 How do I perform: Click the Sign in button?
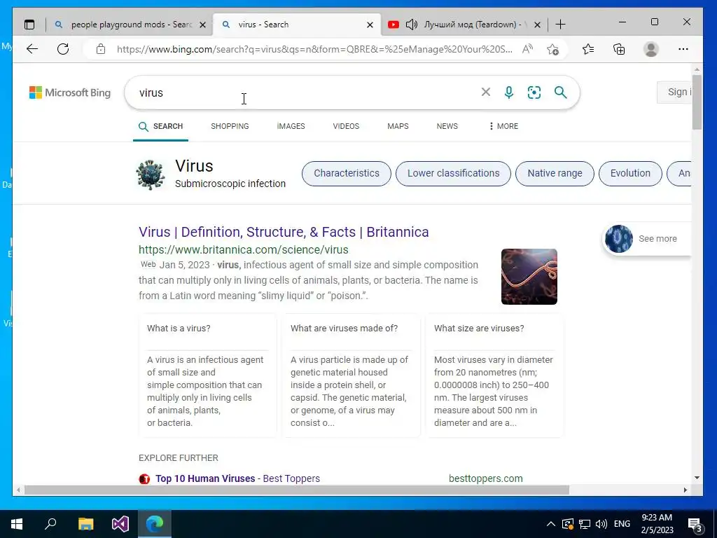tap(674, 92)
